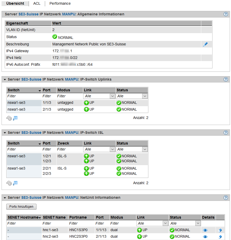231x240 pixels.
Task: Click reset filter icon under ISL table
Action: coord(9,183)
